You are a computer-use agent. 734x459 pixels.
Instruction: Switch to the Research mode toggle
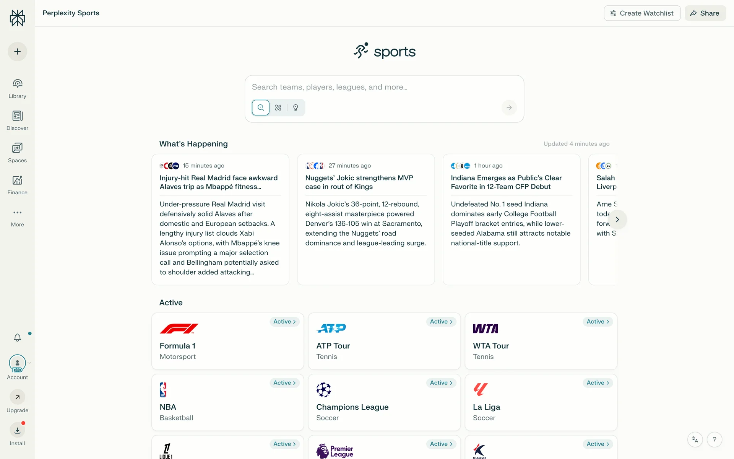(x=278, y=107)
